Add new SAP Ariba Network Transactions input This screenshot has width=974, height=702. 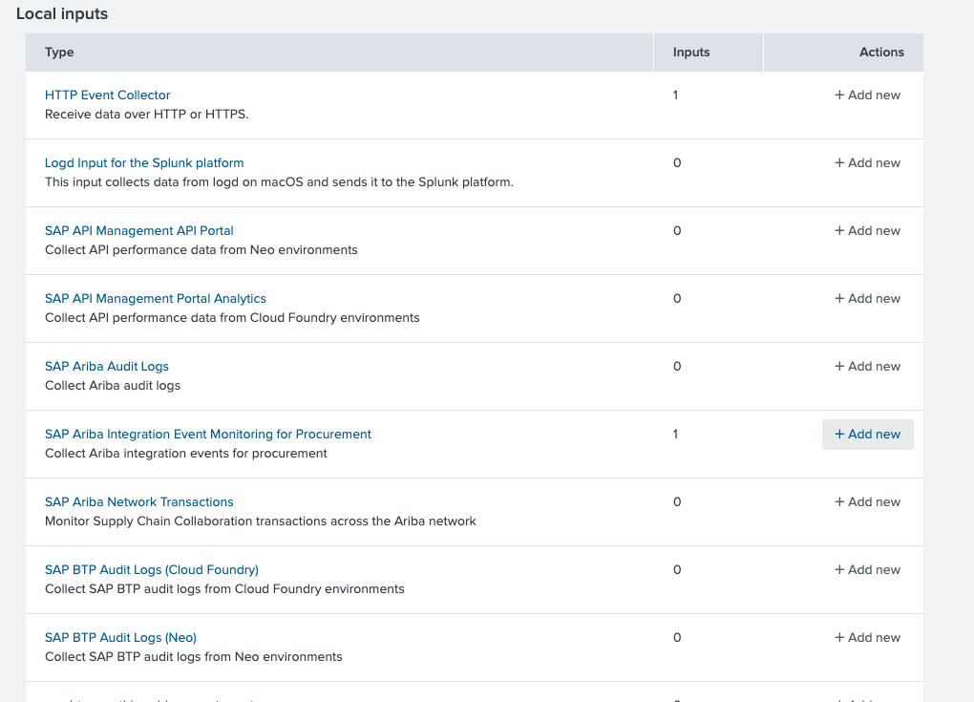(867, 502)
